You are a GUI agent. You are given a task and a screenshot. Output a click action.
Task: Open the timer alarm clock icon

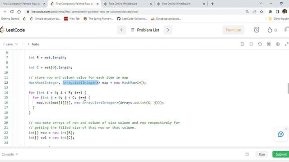coord(256,30)
